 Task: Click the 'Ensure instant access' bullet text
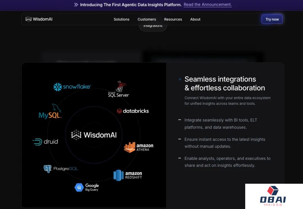(225, 143)
